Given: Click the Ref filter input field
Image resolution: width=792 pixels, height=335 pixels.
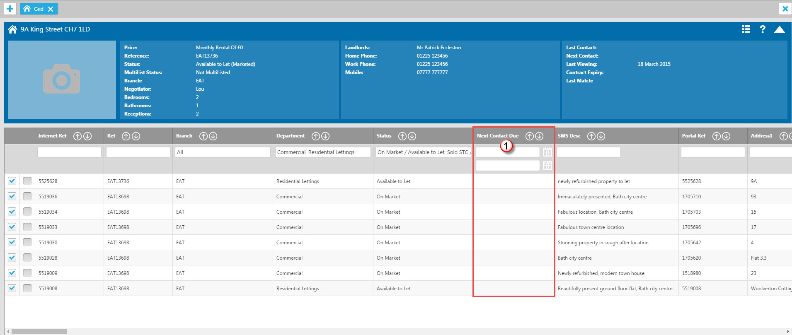Looking at the screenshot, I should [138, 152].
